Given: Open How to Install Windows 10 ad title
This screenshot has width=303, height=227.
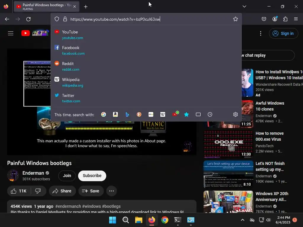Looking at the screenshot, I should click(279, 75).
